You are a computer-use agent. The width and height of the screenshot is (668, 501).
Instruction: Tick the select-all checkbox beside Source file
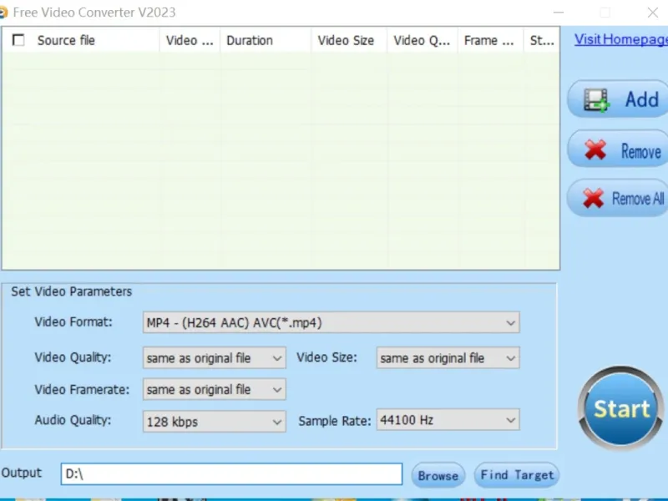pos(18,40)
